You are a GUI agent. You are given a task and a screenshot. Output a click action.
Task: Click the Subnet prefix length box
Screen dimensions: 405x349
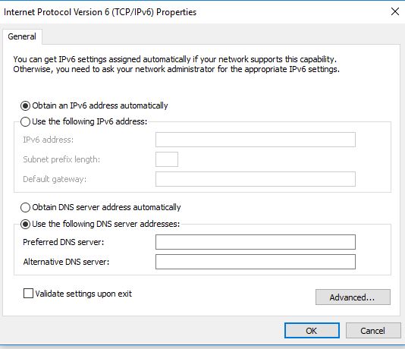tap(167, 159)
